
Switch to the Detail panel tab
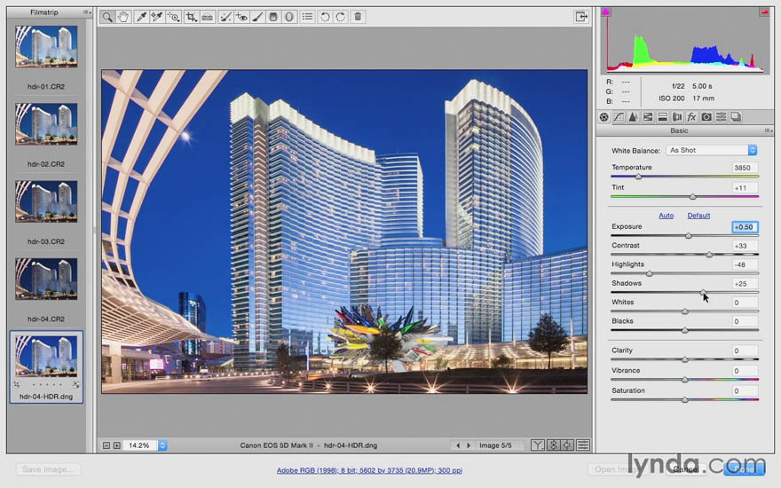633,117
